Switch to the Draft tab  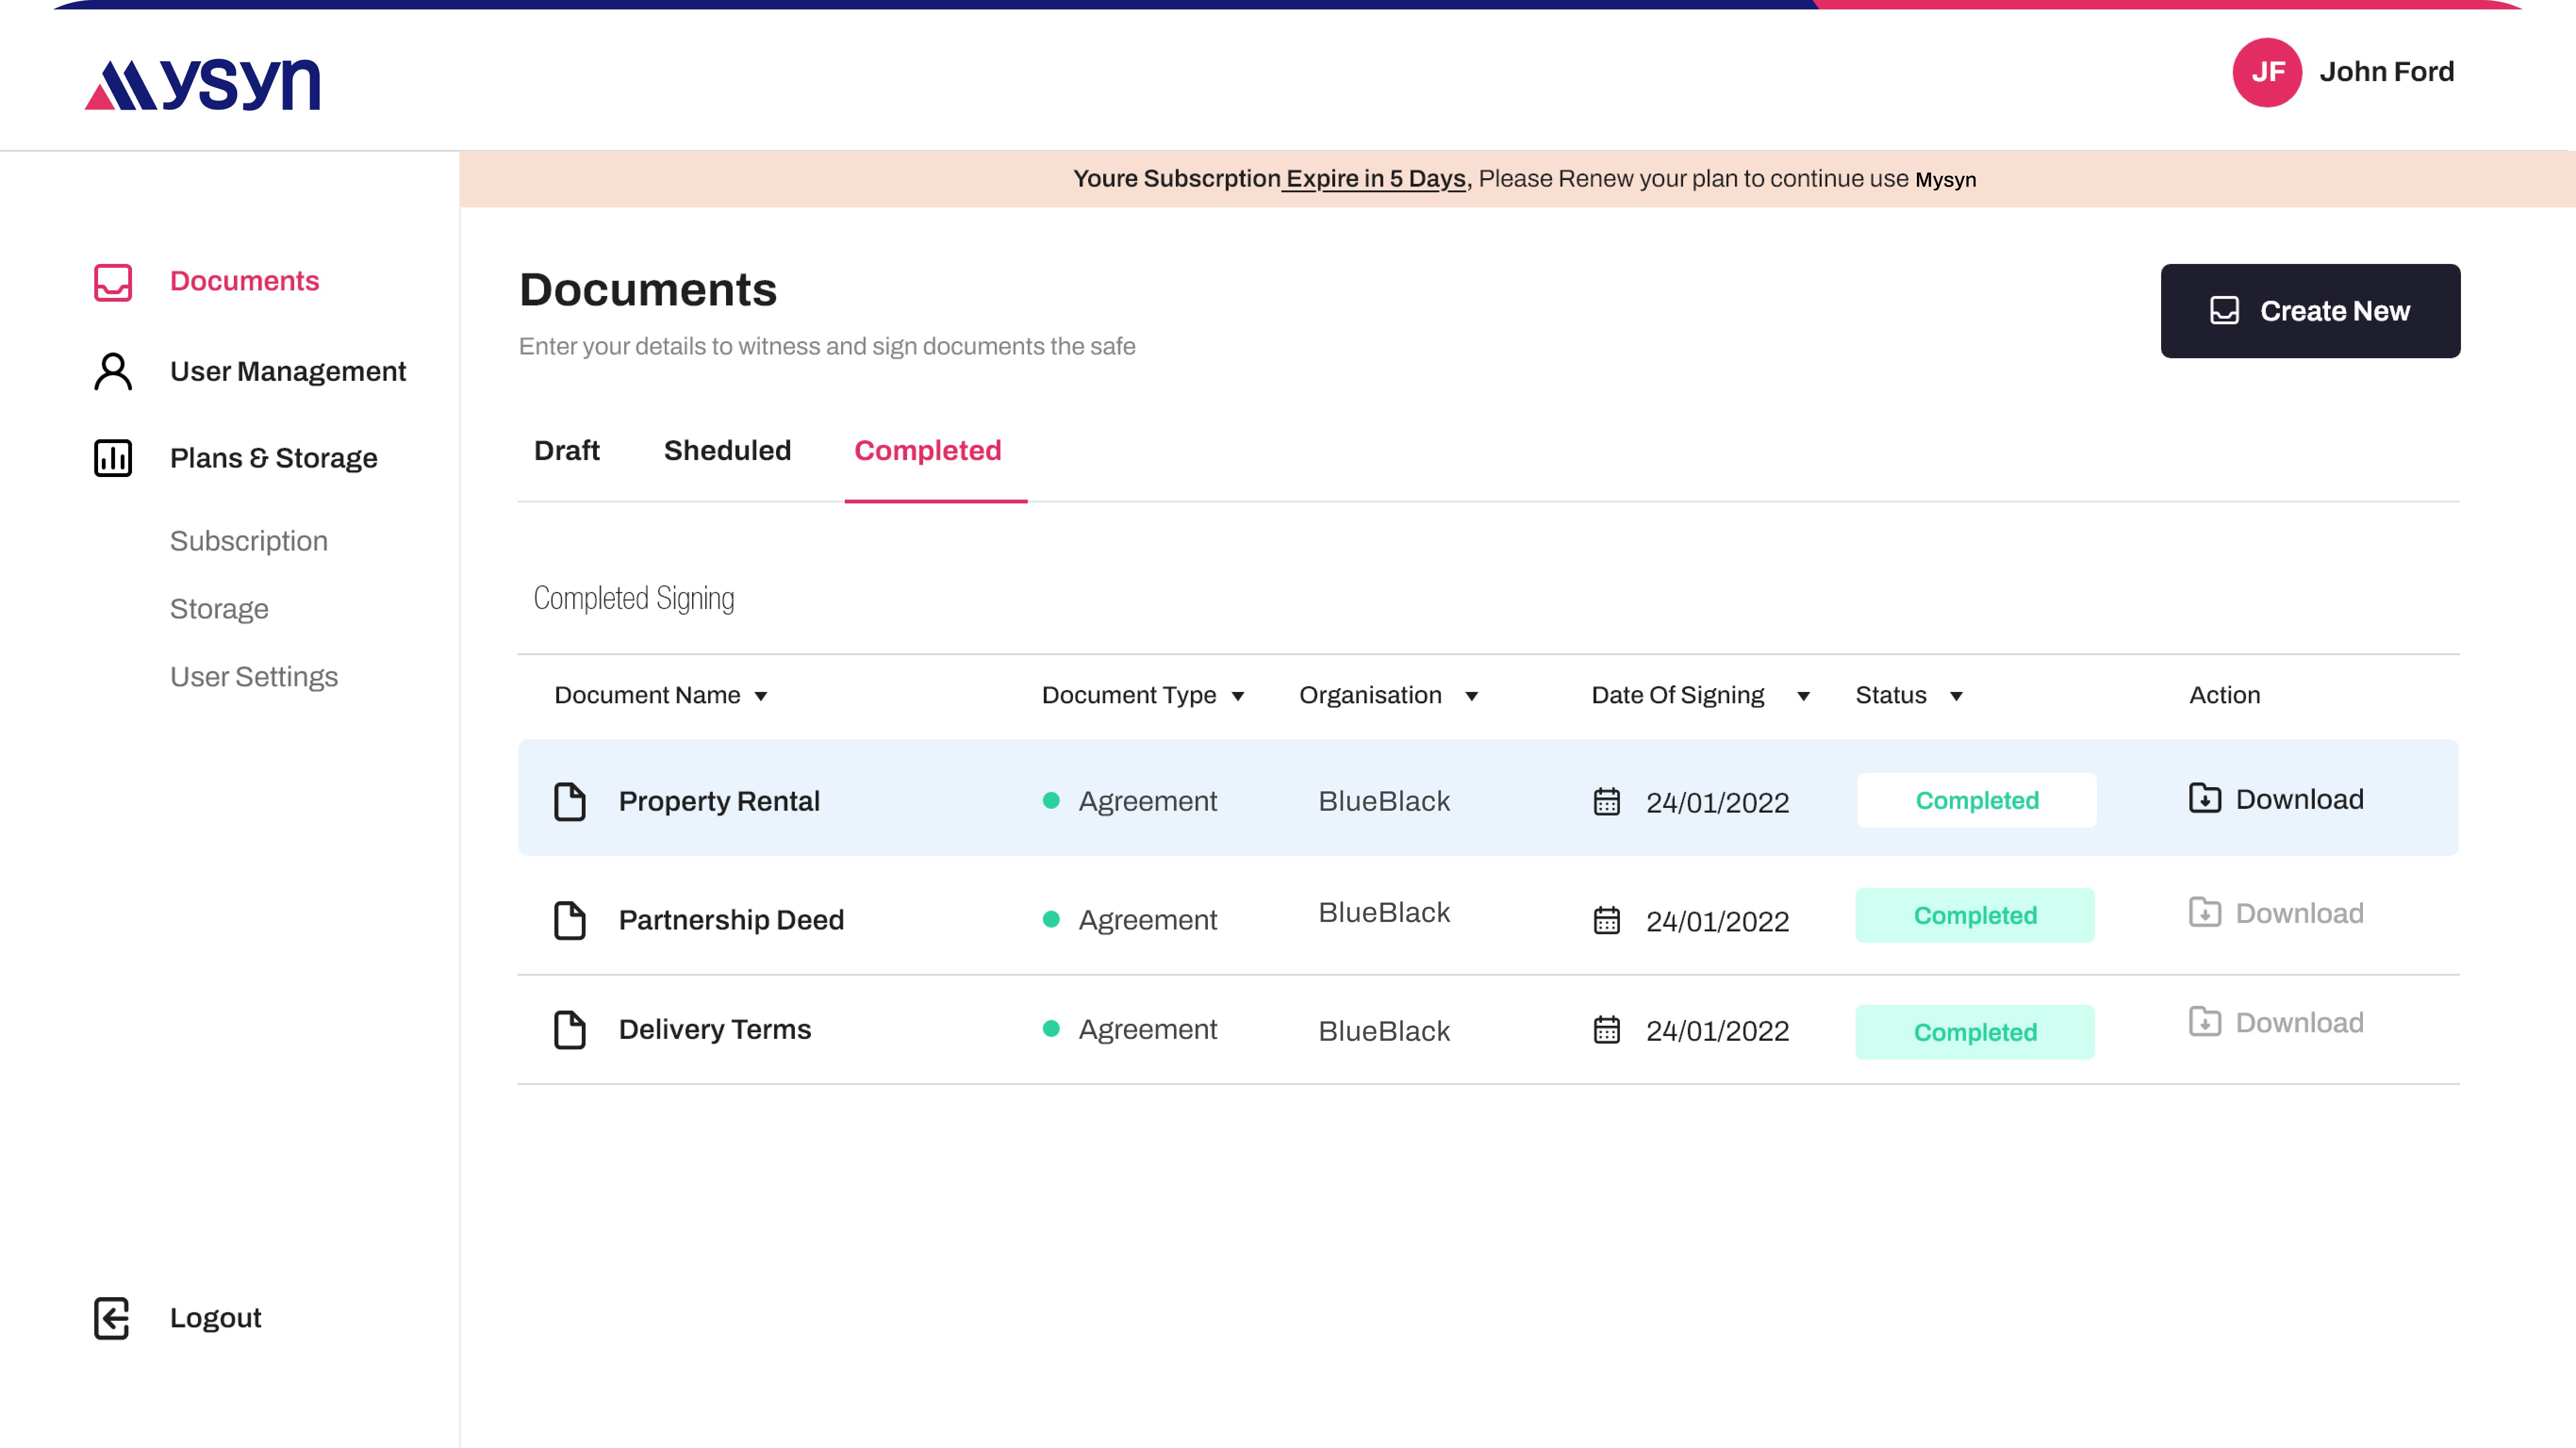point(566,451)
